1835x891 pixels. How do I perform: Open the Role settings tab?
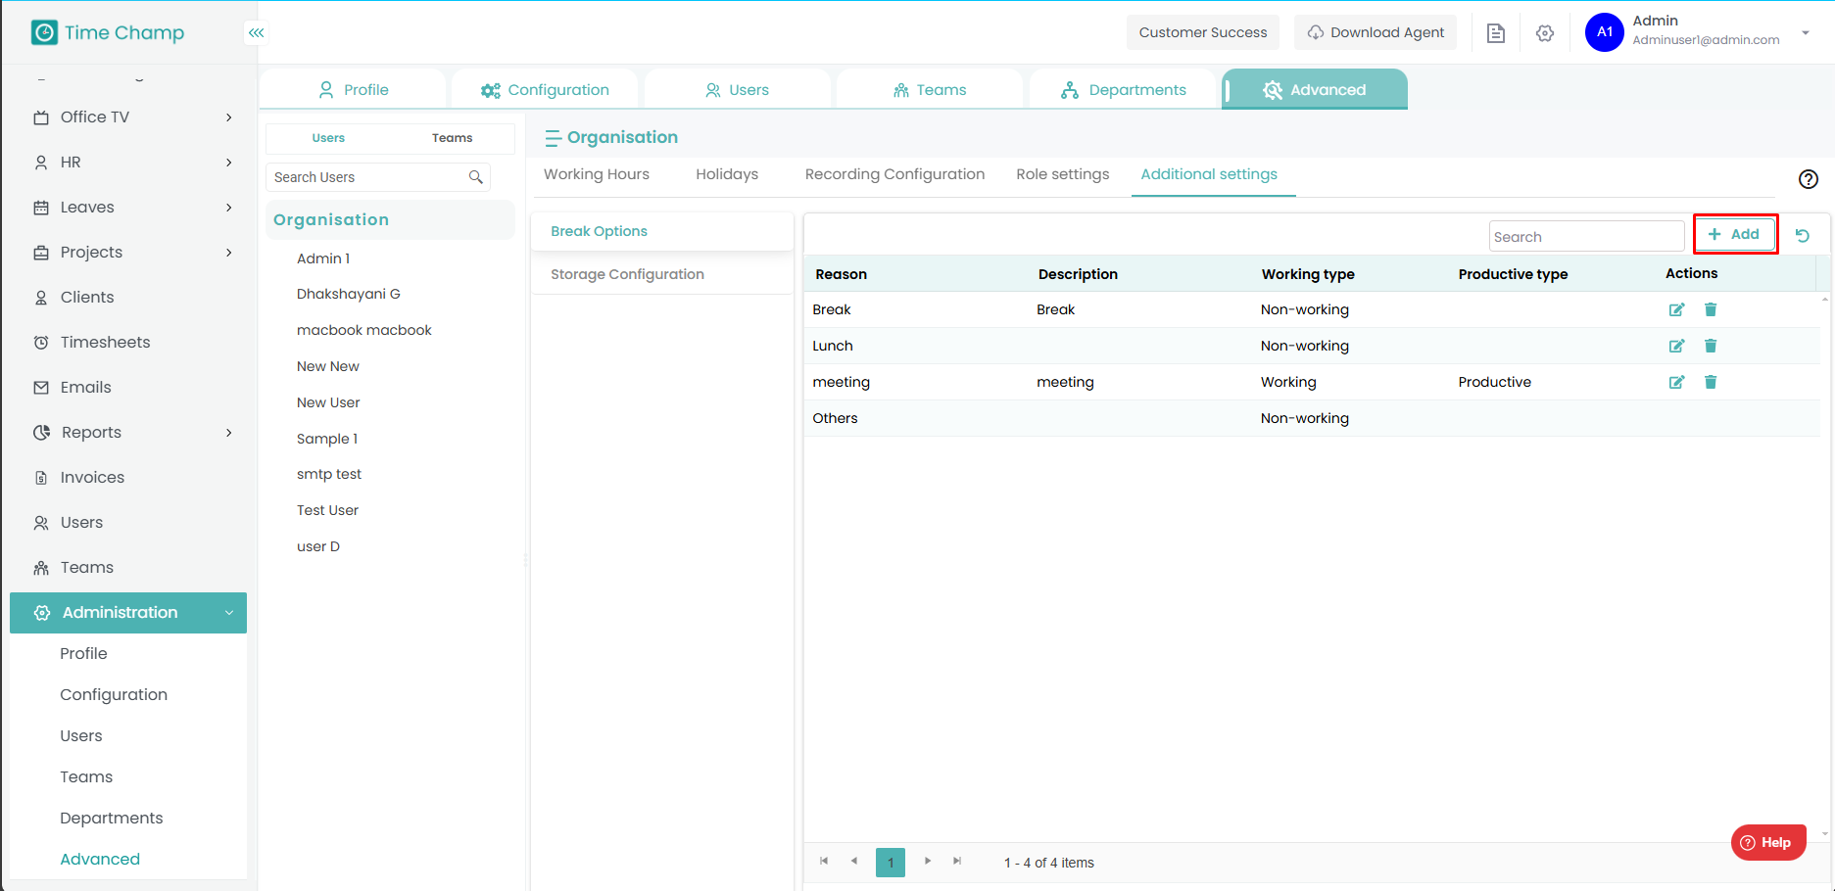1062,174
